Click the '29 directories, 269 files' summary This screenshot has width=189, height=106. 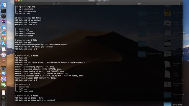(x=28, y=18)
